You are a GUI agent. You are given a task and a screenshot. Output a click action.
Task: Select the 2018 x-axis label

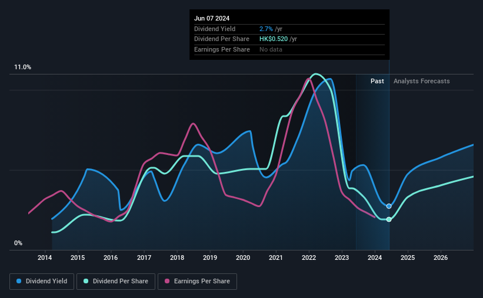tap(177, 258)
